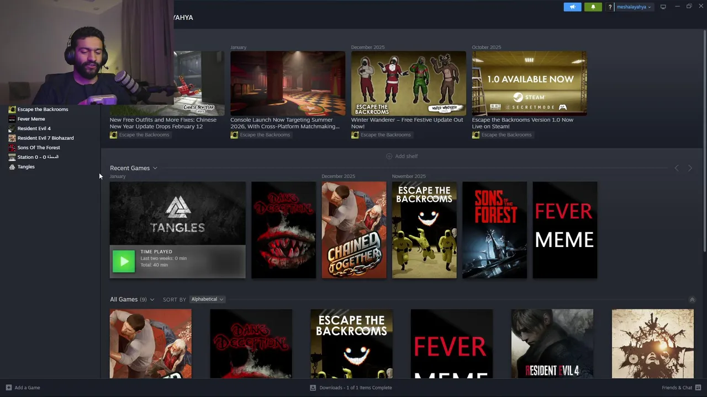
Task: Read the Chinese New Year Update news title
Action: click(x=163, y=123)
